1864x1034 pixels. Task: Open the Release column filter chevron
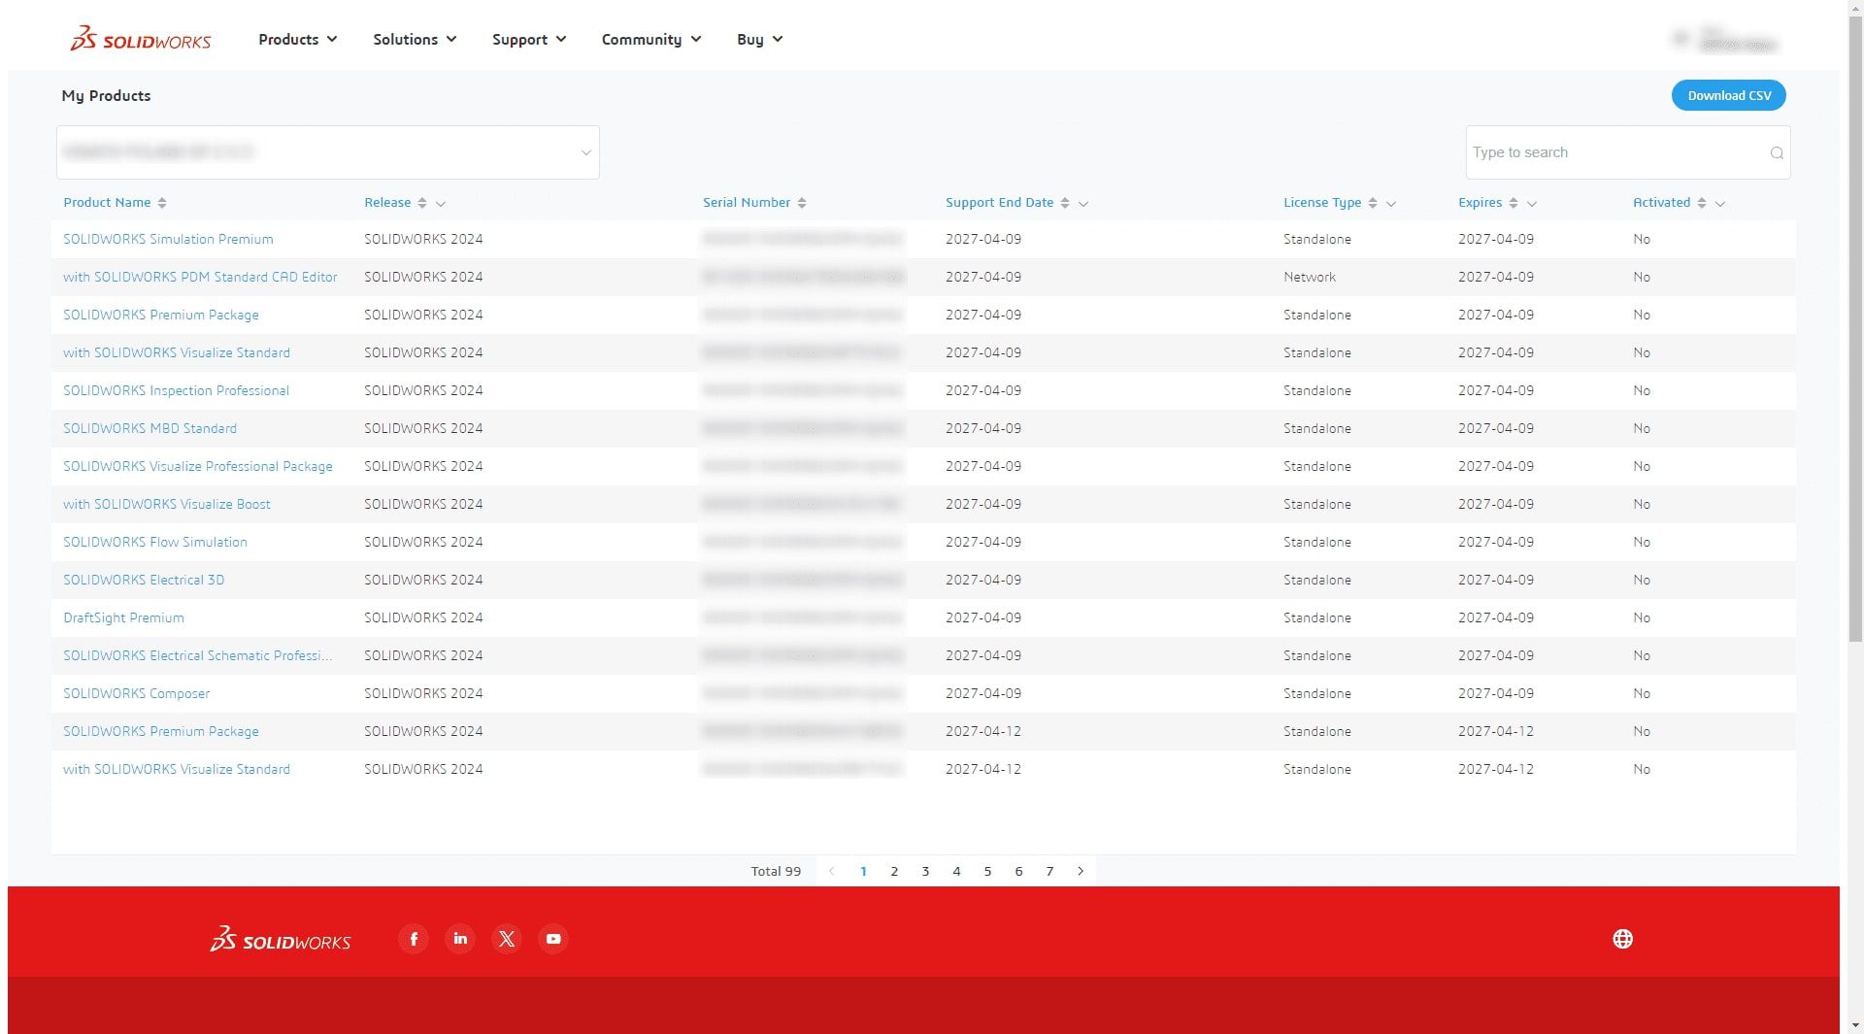tap(441, 204)
